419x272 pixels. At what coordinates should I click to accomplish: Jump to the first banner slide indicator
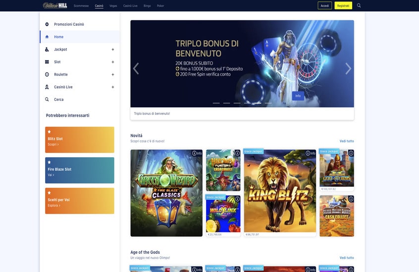point(216,103)
